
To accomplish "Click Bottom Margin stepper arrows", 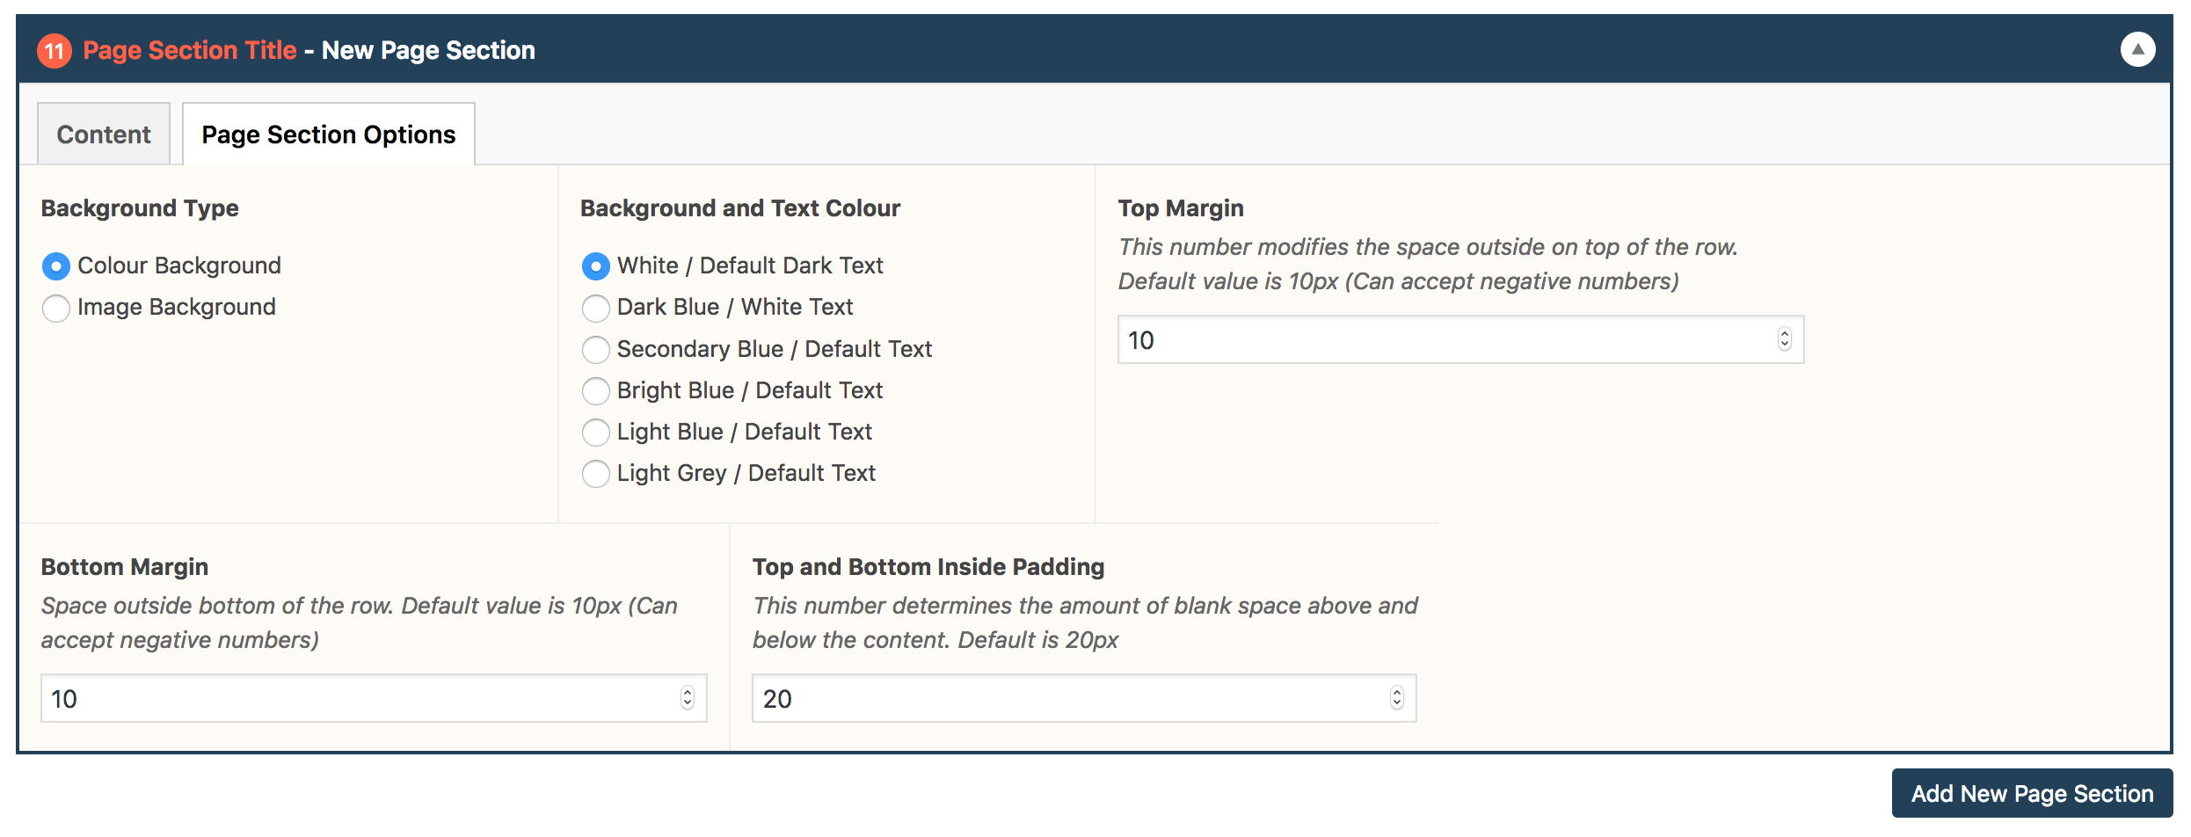I will click(x=688, y=698).
